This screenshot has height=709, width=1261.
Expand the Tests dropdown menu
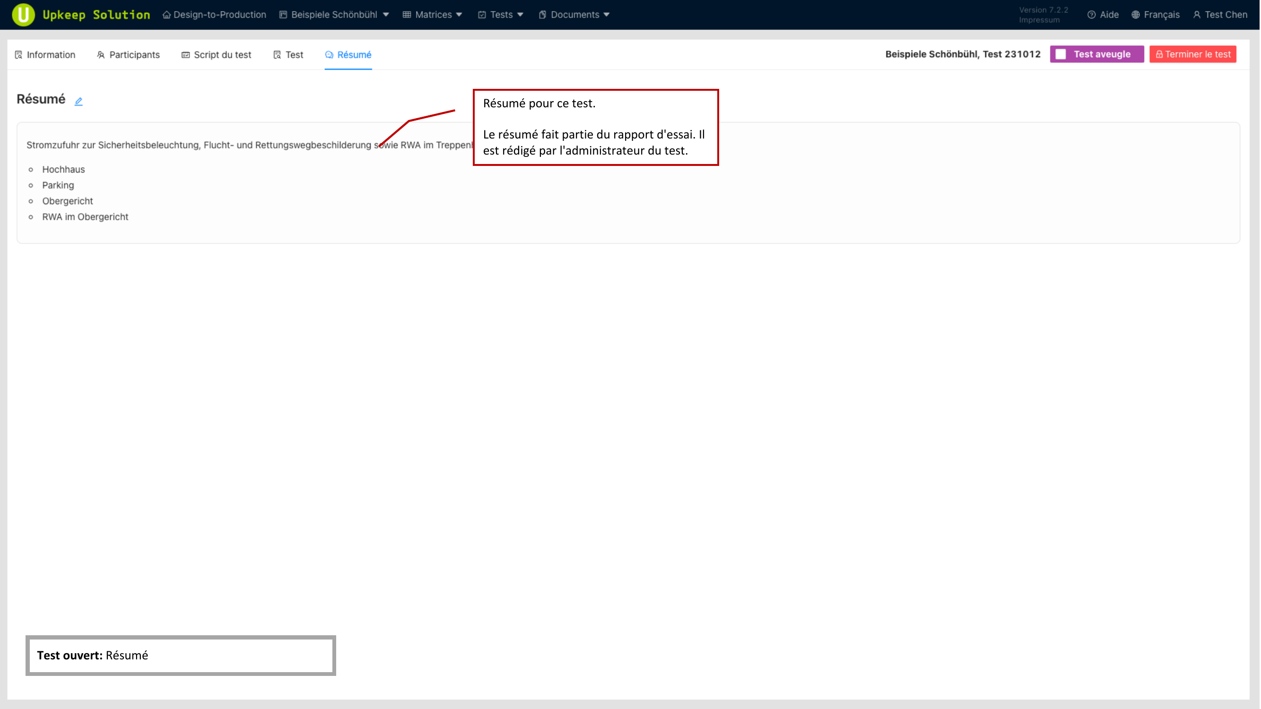(x=501, y=15)
